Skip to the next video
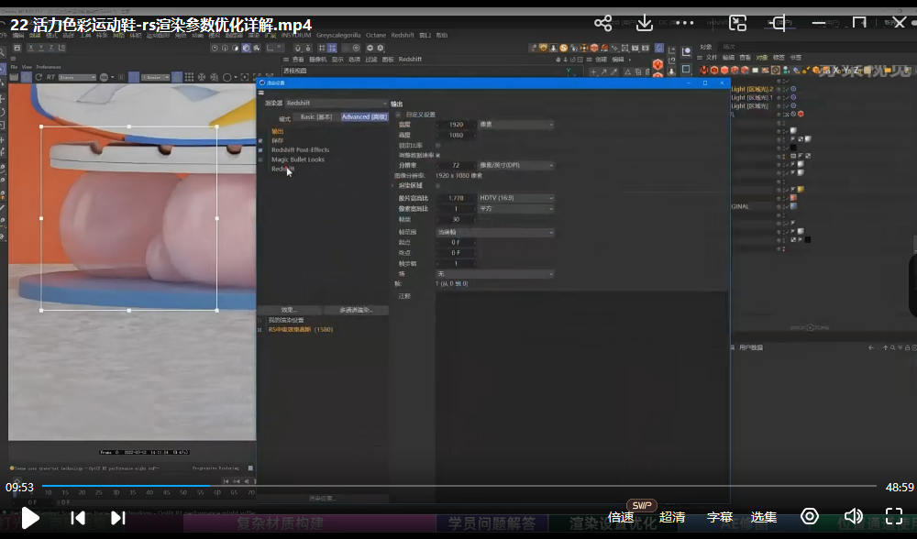This screenshot has width=917, height=539. [117, 518]
